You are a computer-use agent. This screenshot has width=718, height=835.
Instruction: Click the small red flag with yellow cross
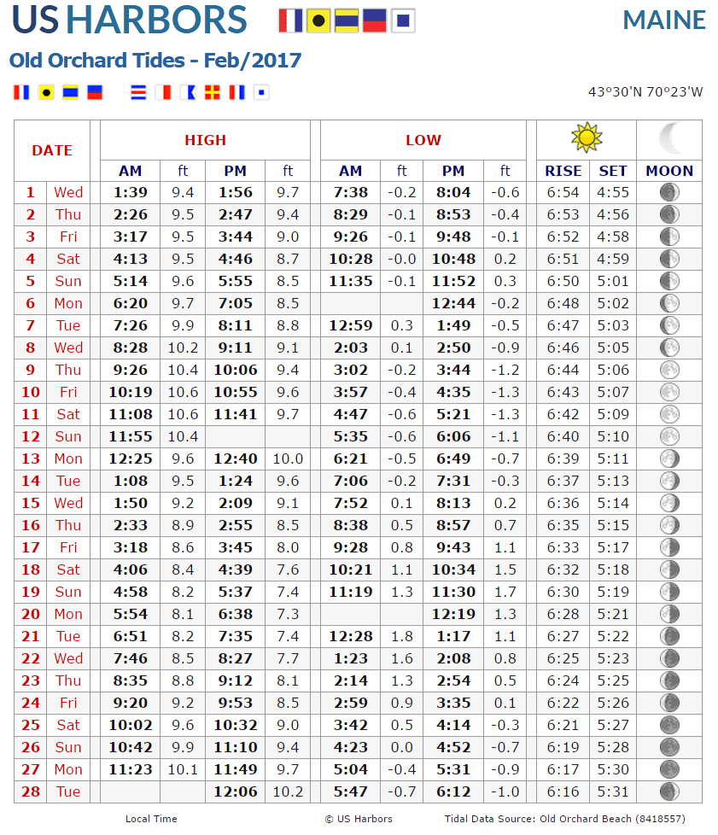point(212,92)
